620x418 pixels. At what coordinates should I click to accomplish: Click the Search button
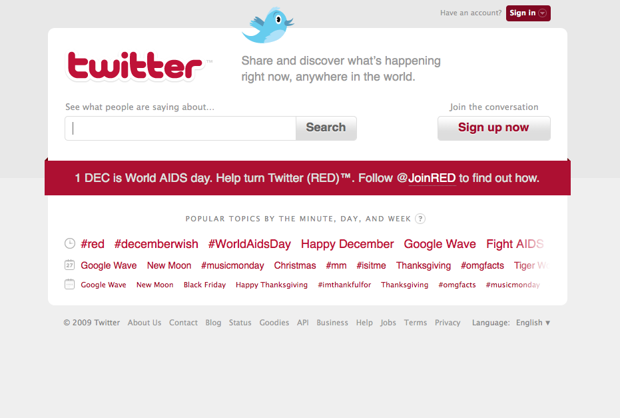(326, 128)
